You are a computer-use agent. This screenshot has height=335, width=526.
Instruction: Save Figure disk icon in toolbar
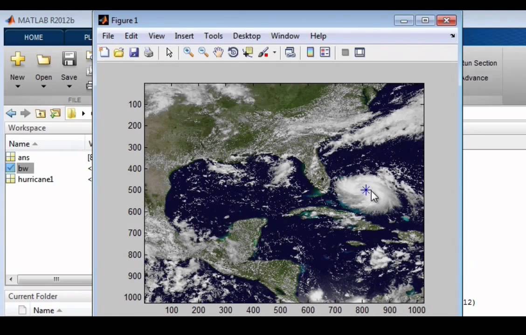point(134,52)
